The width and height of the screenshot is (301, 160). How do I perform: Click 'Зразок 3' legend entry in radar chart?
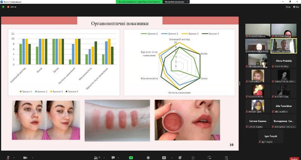point(190,34)
